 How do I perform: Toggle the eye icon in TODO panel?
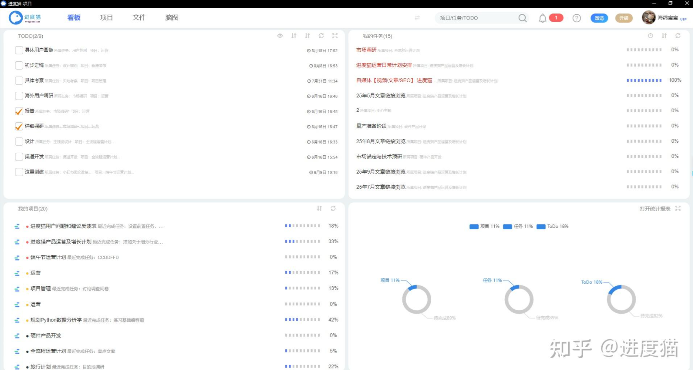click(280, 36)
